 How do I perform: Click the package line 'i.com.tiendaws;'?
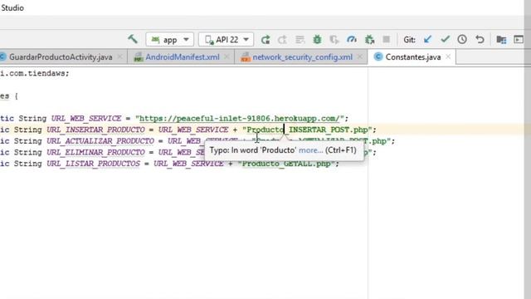click(34, 73)
